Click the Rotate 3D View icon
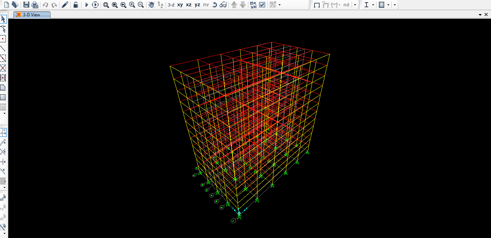491x238 pixels. pos(214,5)
